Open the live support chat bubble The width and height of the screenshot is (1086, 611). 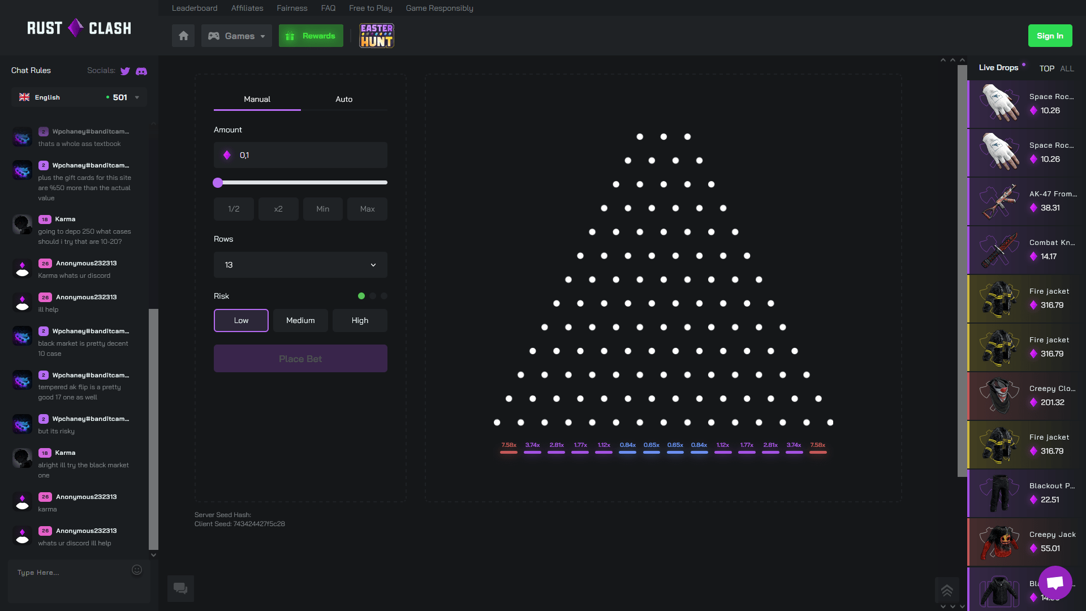(x=1055, y=582)
